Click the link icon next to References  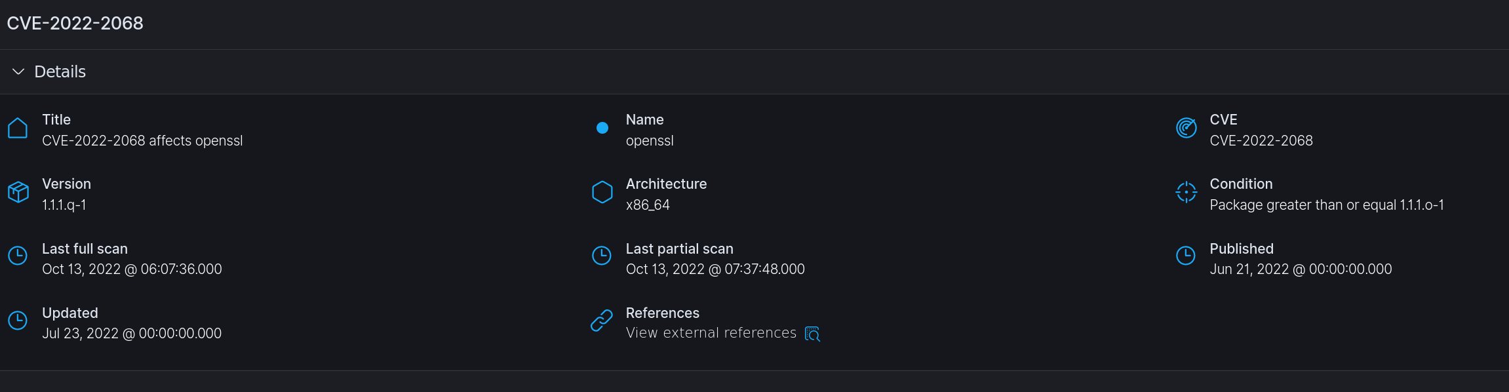(x=601, y=321)
